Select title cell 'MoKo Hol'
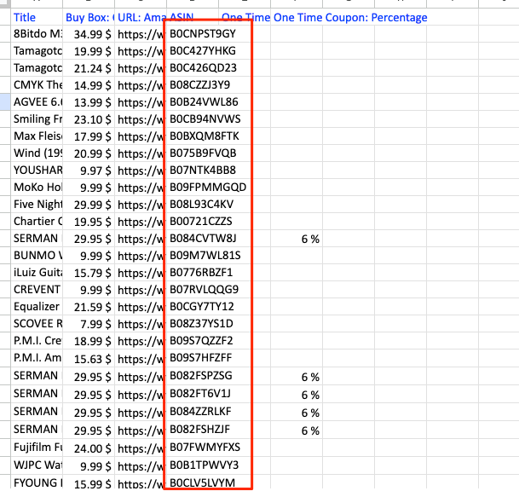Image resolution: width=519 pixels, height=491 pixels. (x=37, y=188)
